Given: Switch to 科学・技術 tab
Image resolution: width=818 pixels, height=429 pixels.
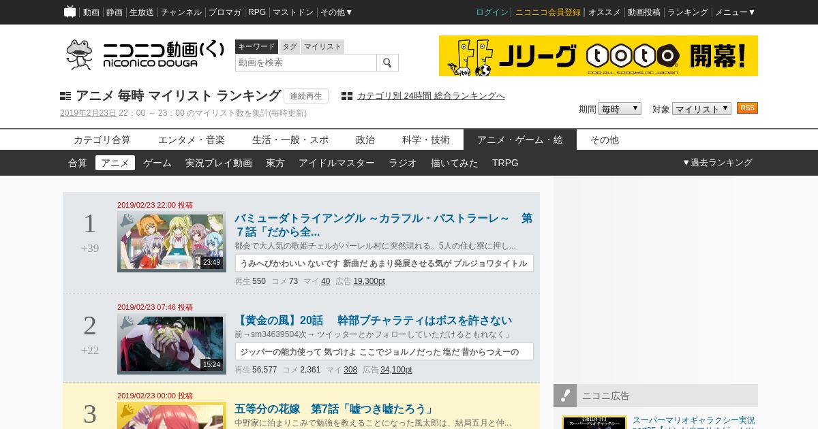Looking at the screenshot, I should pos(426,140).
